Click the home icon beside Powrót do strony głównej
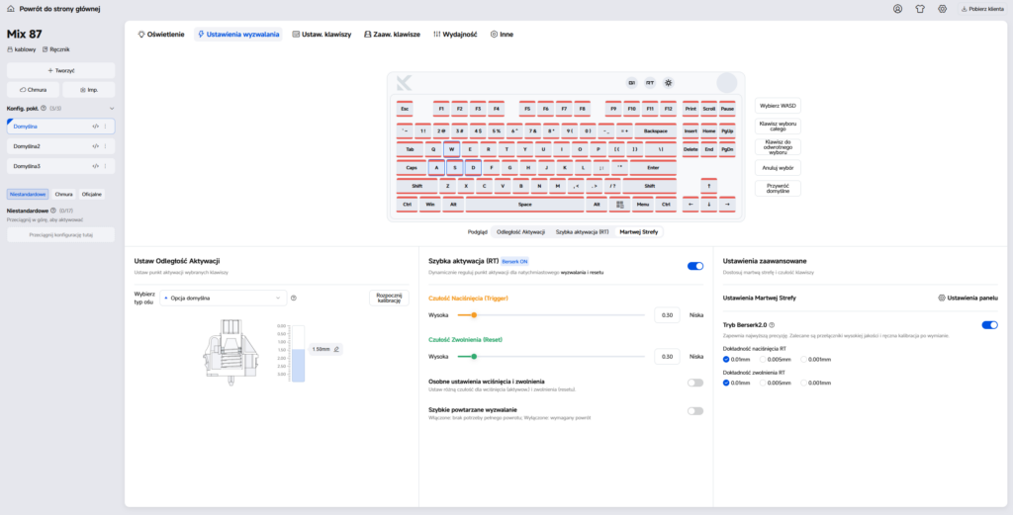This screenshot has width=1013, height=515. click(10, 9)
